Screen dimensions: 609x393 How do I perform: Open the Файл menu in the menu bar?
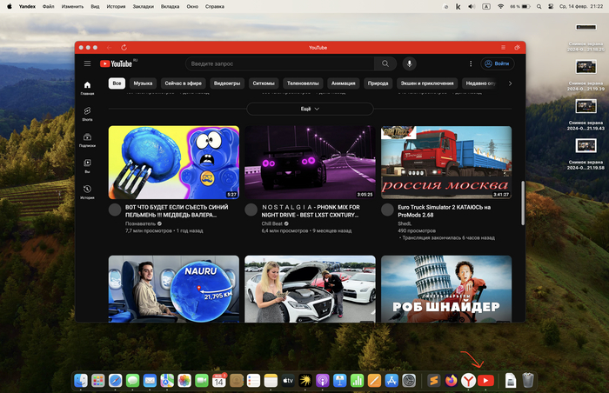pos(49,7)
